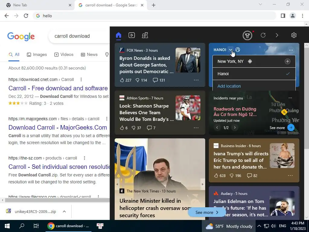Select the Videos search tab

[64, 54]
